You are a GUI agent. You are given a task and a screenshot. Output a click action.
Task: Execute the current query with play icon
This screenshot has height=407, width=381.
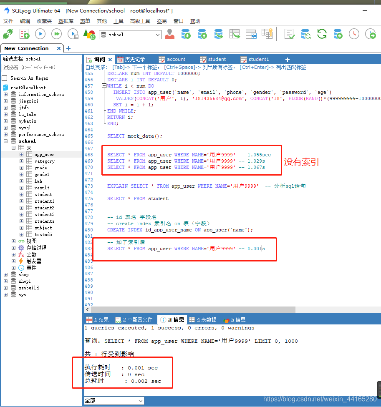click(40, 34)
